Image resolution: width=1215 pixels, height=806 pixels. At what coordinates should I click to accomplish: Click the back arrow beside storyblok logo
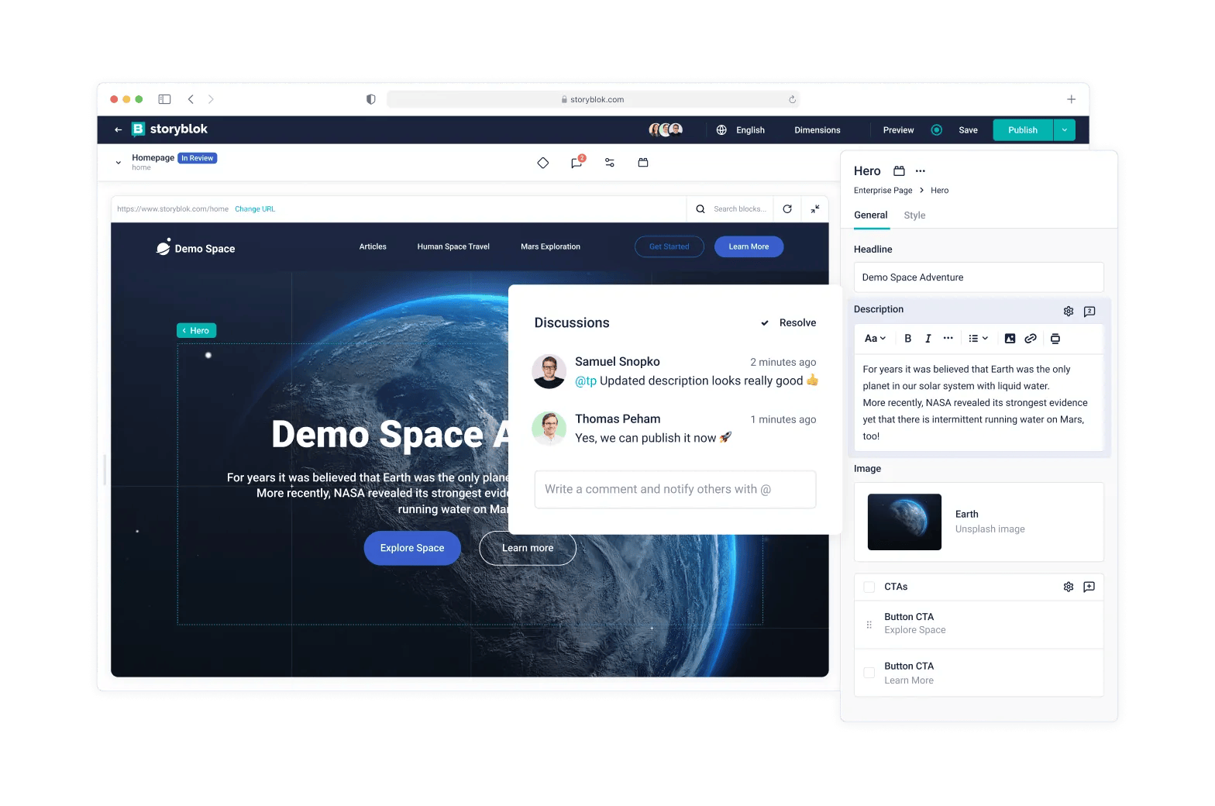click(118, 130)
